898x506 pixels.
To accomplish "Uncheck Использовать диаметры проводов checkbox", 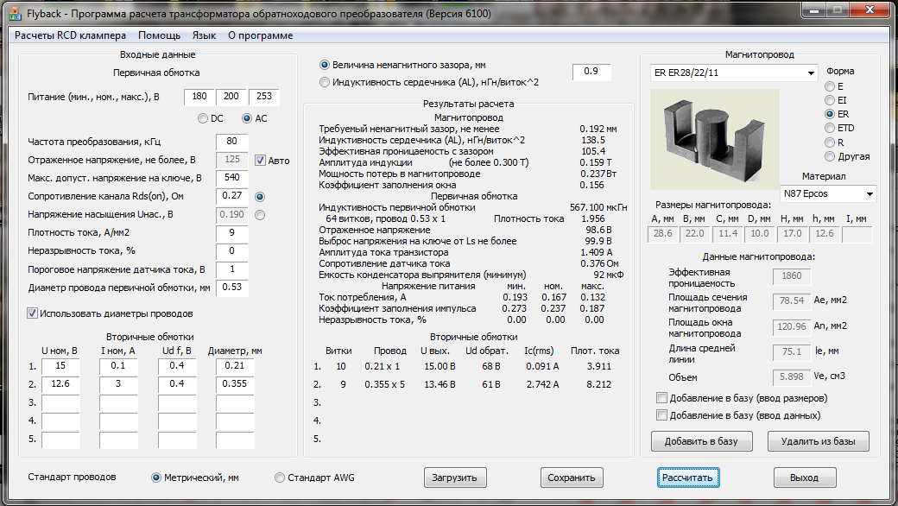I will tap(33, 313).
